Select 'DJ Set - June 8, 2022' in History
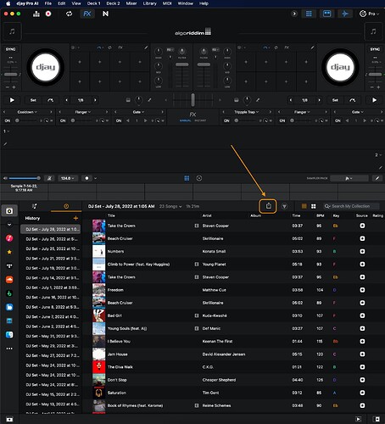The width and height of the screenshot is (385, 424). click(x=51, y=307)
